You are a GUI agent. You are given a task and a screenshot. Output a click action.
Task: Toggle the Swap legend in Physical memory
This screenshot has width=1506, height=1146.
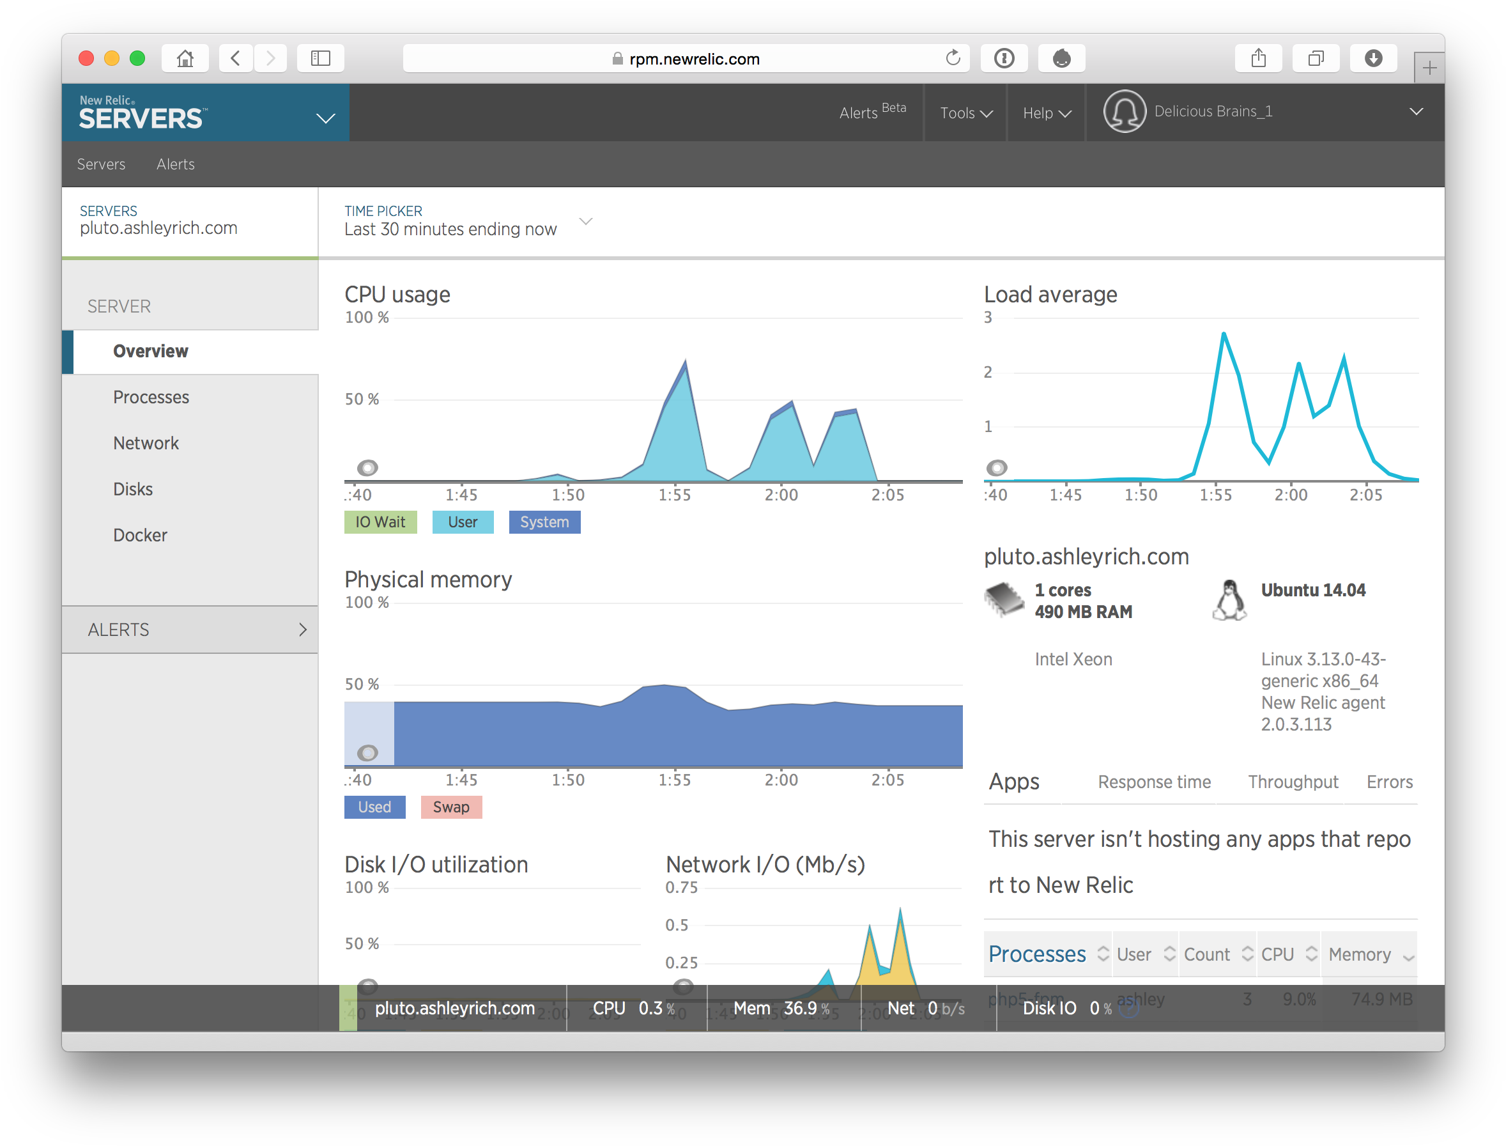(x=450, y=808)
